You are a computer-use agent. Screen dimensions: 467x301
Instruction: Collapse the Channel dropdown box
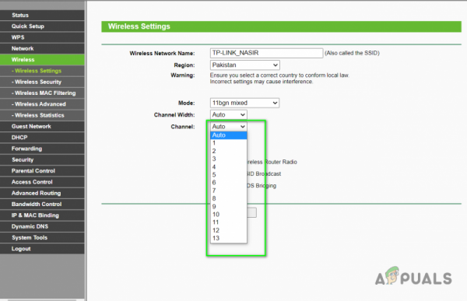coord(228,127)
